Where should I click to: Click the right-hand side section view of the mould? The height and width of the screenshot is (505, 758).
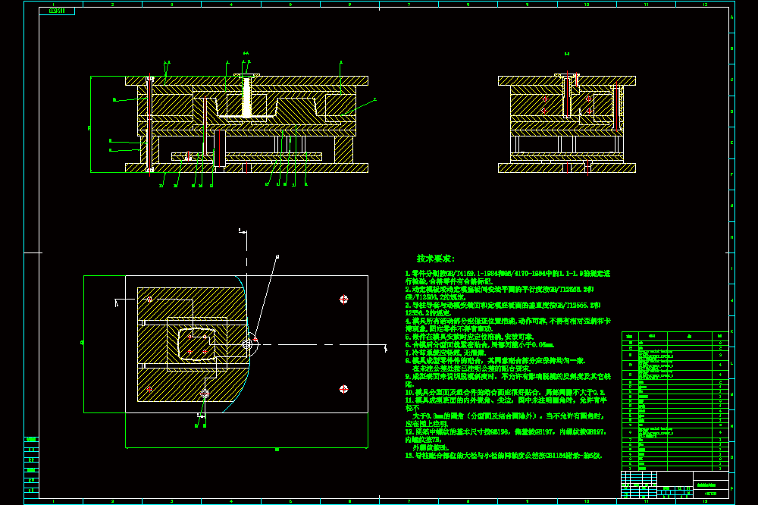(566, 124)
